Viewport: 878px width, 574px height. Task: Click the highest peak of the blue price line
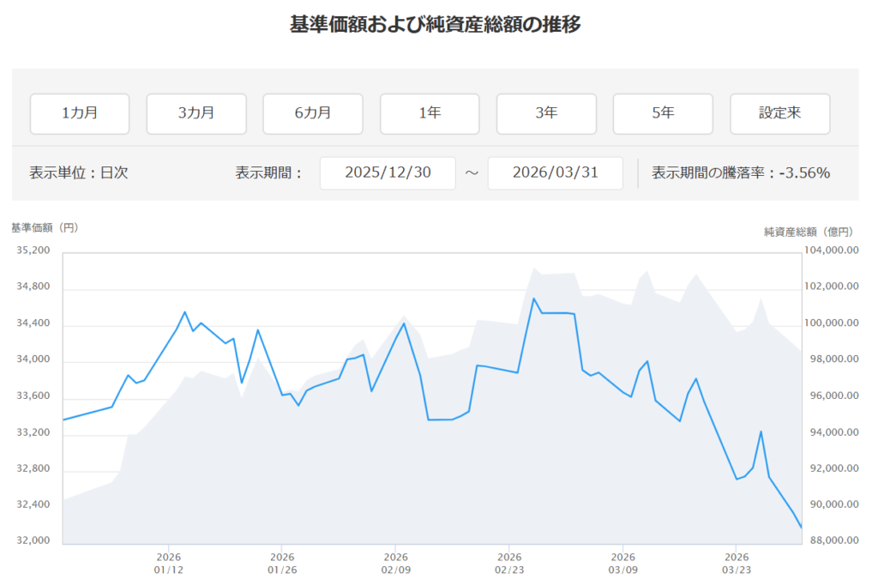pos(533,299)
